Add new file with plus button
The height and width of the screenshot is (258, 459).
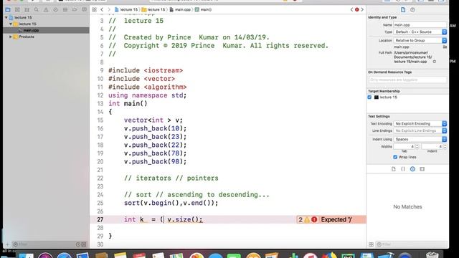(8, 244)
